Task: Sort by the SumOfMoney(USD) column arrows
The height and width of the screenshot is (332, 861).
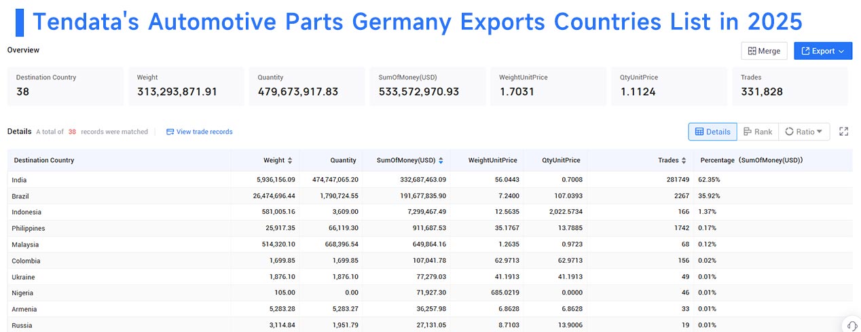Action: (x=441, y=160)
